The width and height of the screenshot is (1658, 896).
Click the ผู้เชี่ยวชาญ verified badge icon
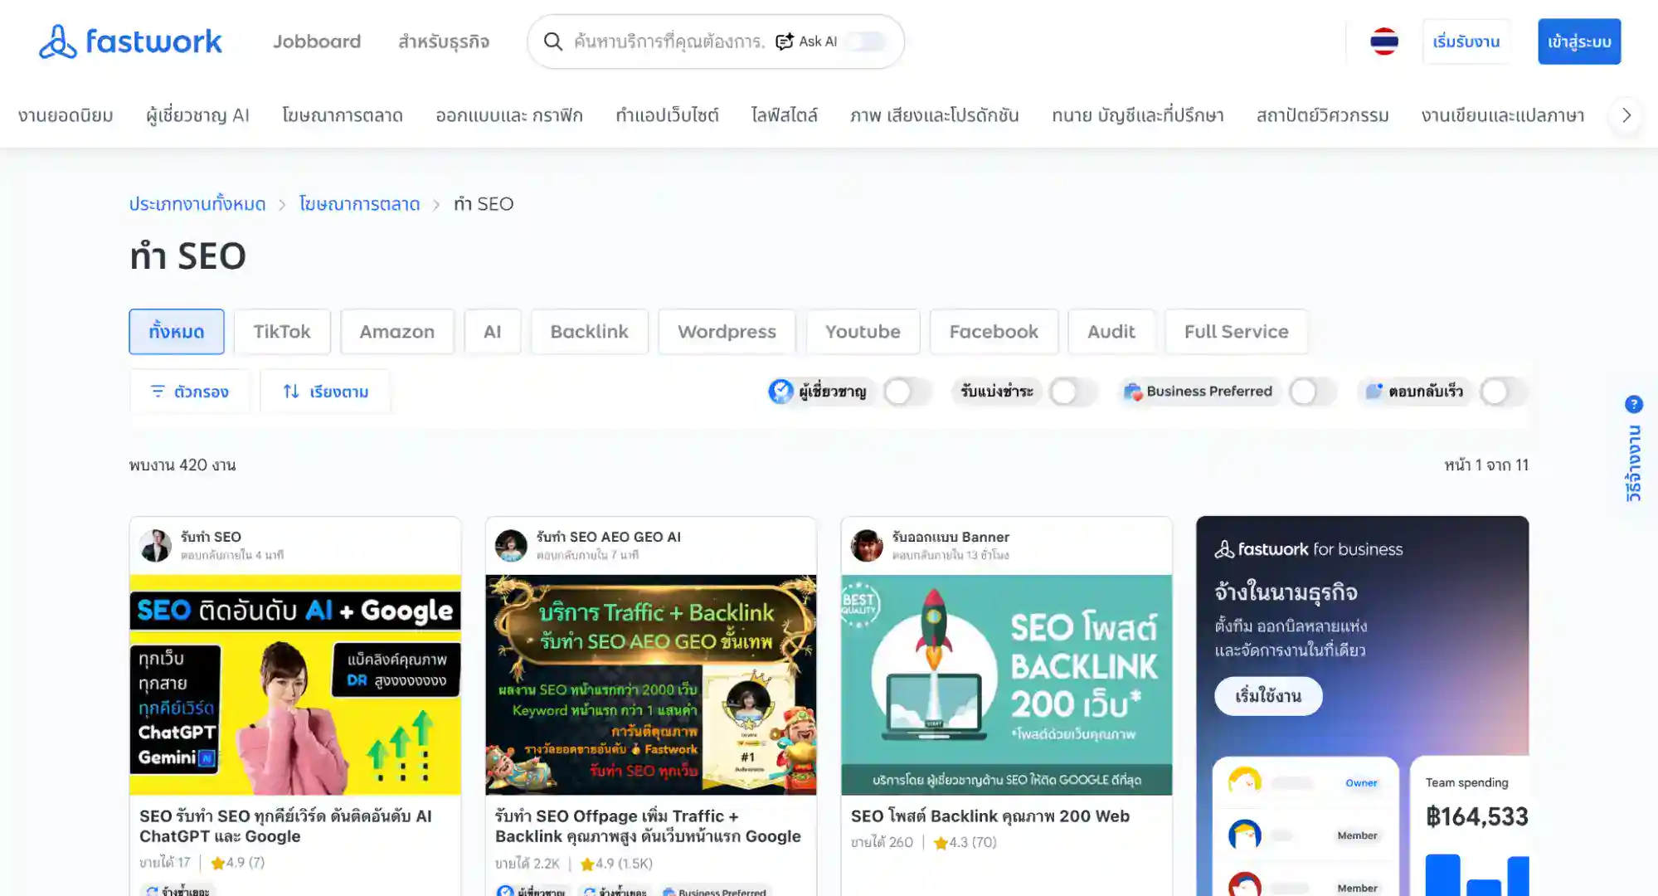point(780,391)
